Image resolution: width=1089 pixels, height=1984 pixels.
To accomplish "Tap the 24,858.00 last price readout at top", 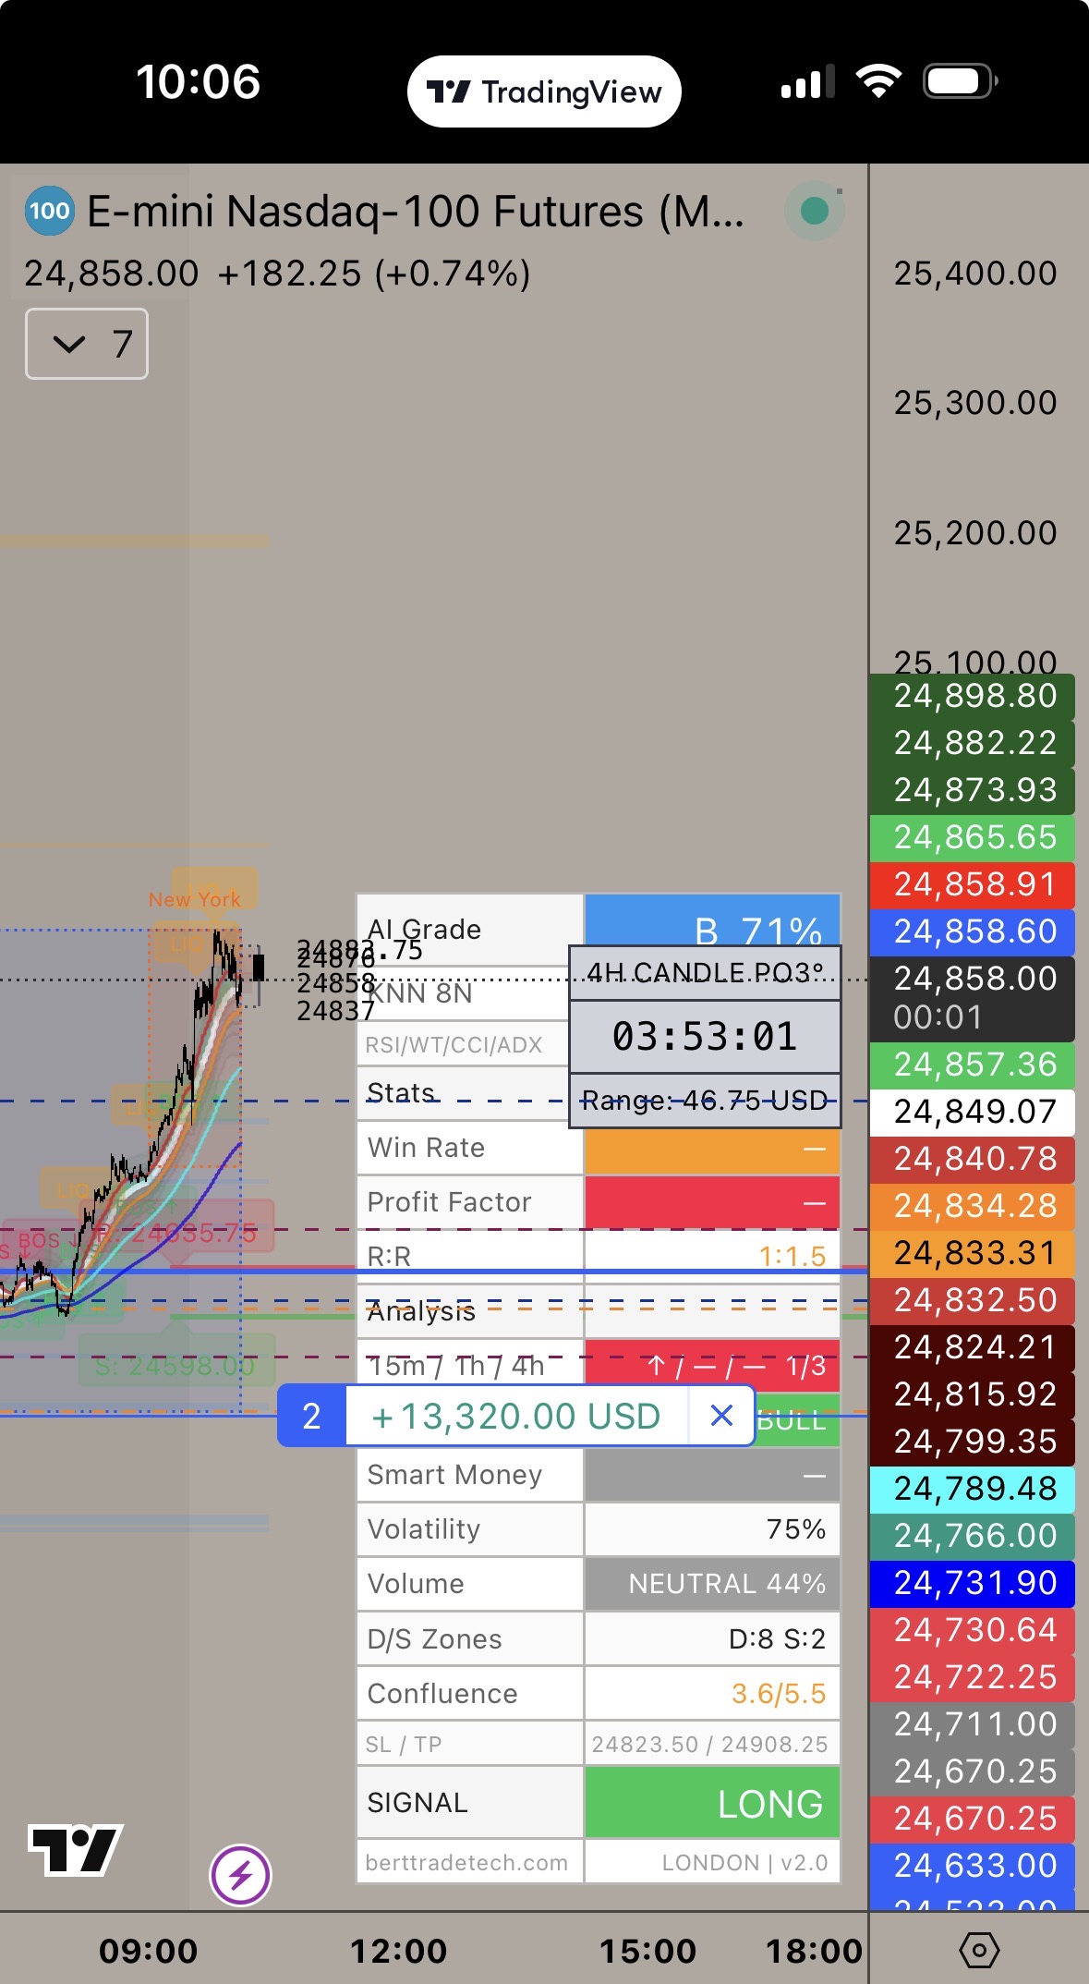I will click(111, 274).
